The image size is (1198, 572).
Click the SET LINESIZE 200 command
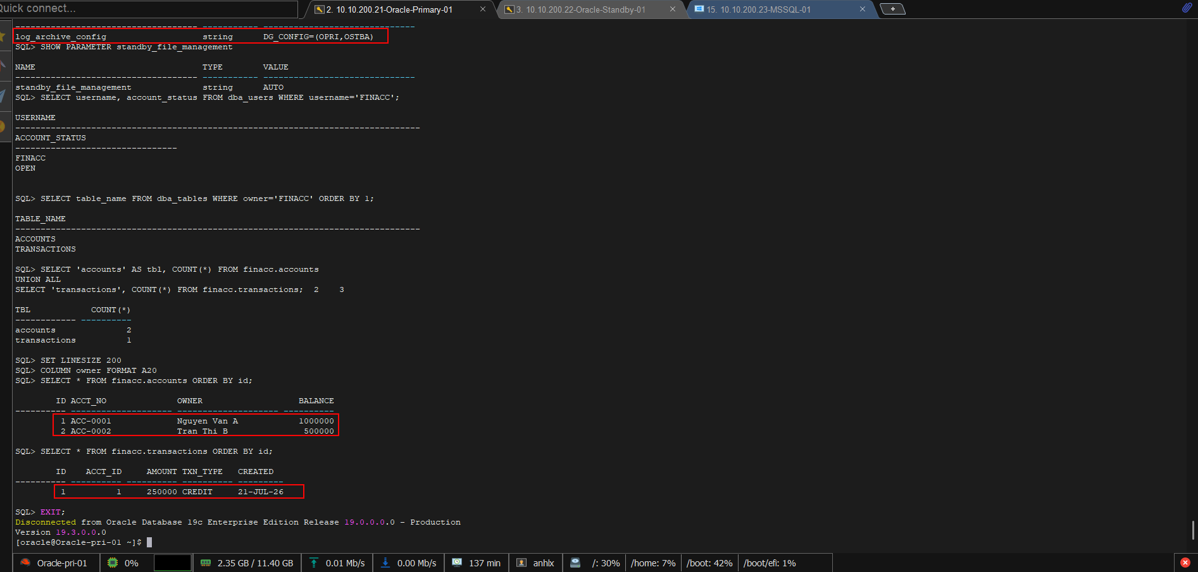(x=81, y=360)
